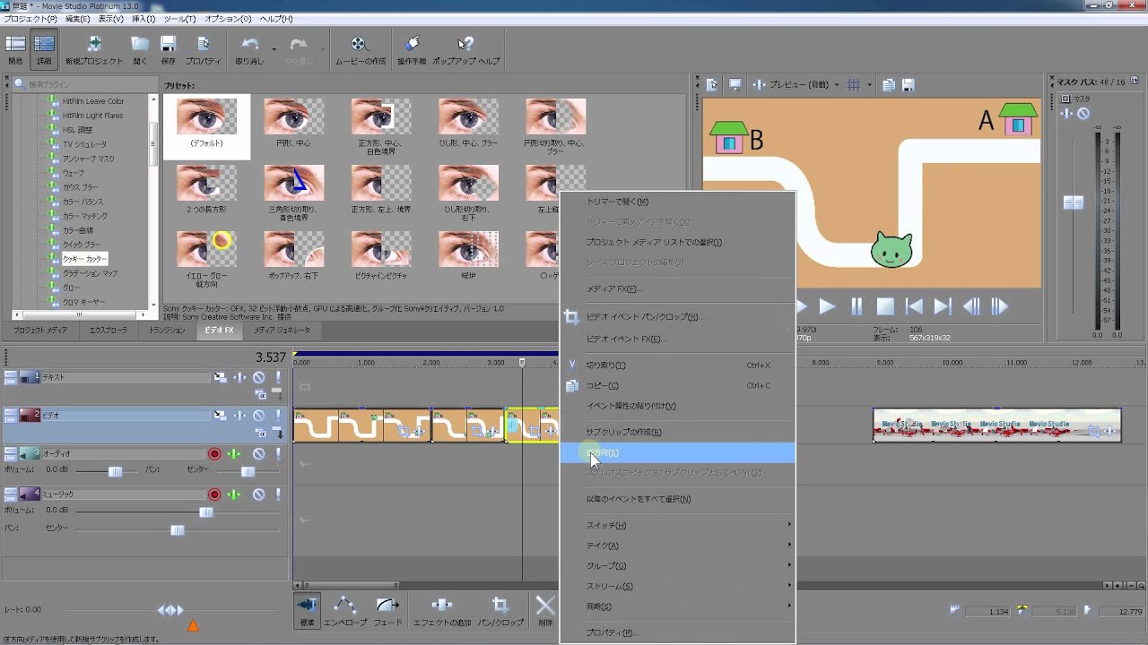The width and height of the screenshot is (1148, 645).
Task: Mute the テキスト track
Action: [258, 378]
